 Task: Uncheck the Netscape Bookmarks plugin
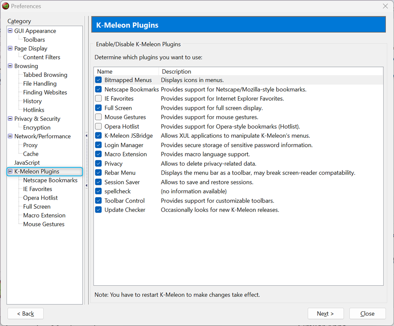[x=98, y=89]
